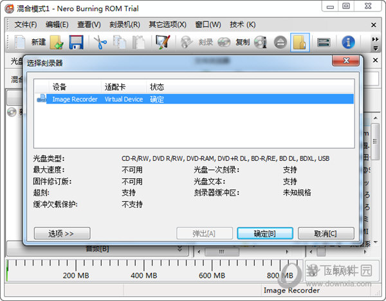Click the paste clipboard icon
This screenshot has height=301, width=386.
(138, 42)
